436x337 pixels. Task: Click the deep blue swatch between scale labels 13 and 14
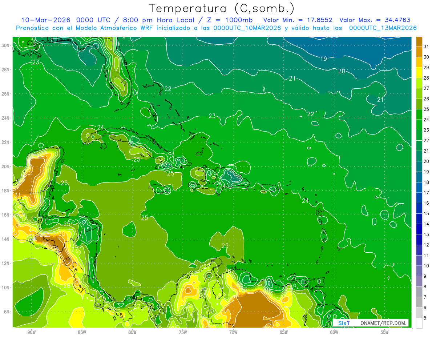[x=419, y=229]
